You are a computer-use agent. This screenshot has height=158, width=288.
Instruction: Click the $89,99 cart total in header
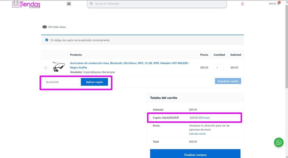pos(272,3)
